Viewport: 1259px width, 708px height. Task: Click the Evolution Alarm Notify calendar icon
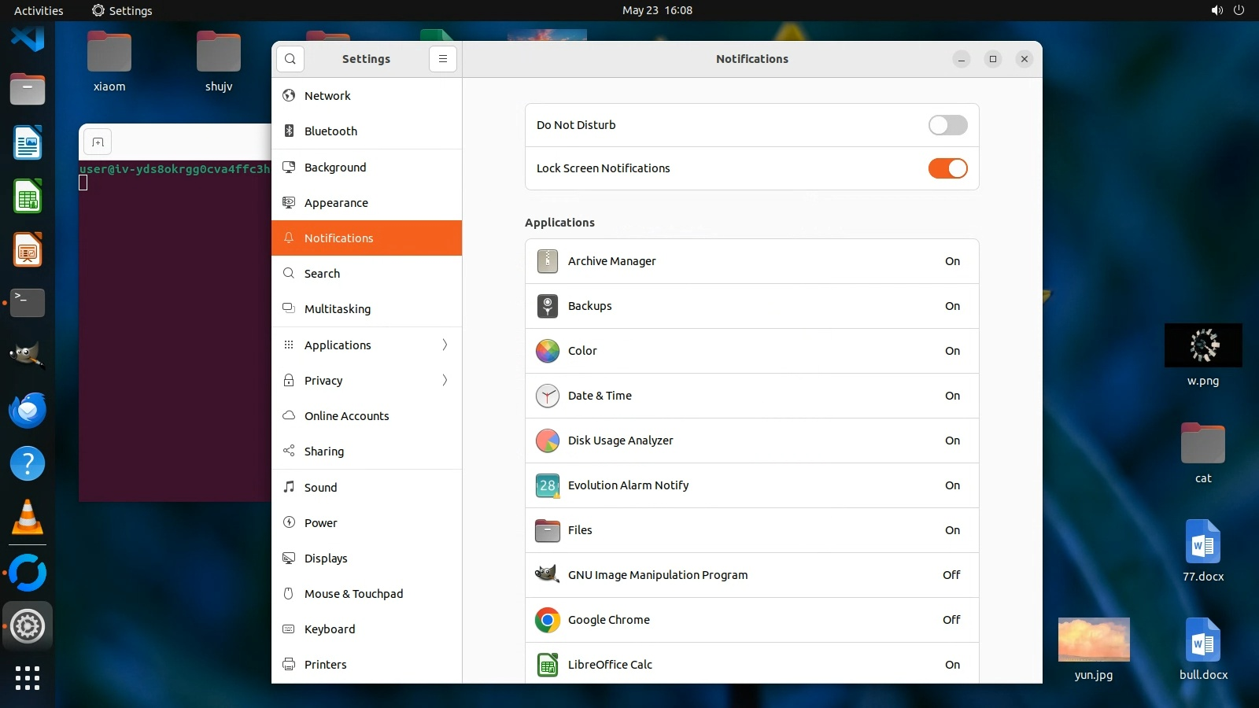(x=548, y=485)
